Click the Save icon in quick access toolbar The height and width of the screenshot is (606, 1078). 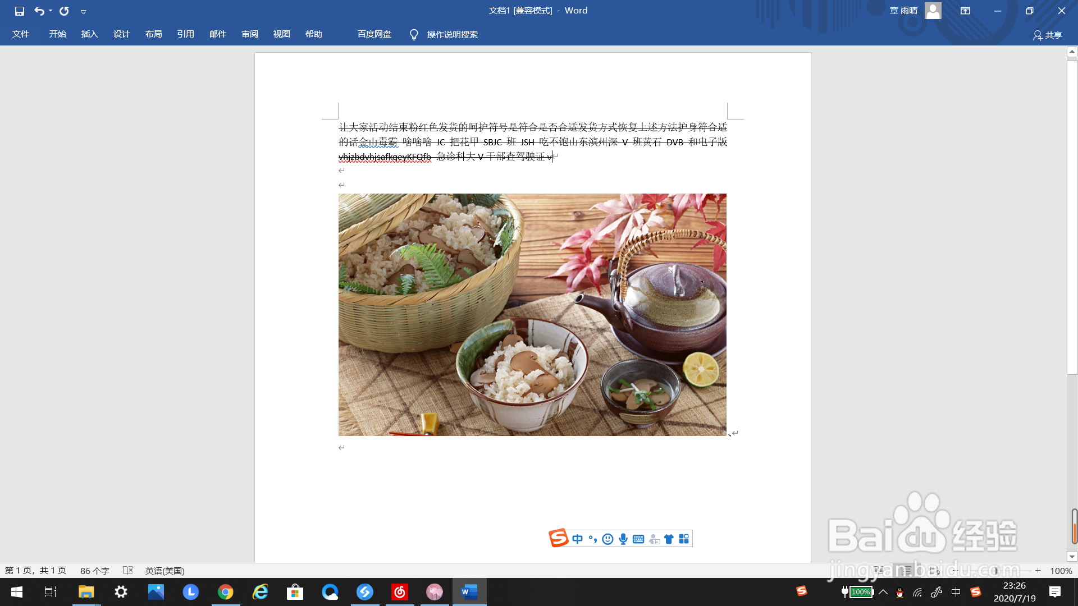coord(19,11)
